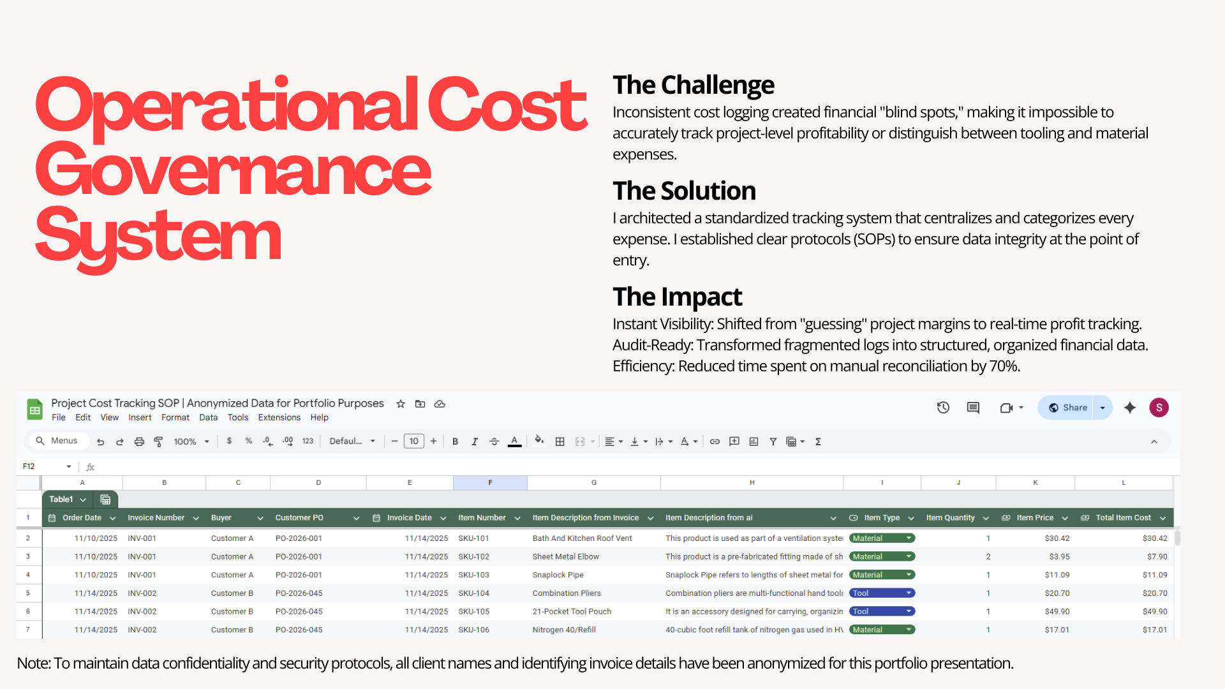Open version history clock icon
Screen dimensions: 1225x689
click(943, 408)
